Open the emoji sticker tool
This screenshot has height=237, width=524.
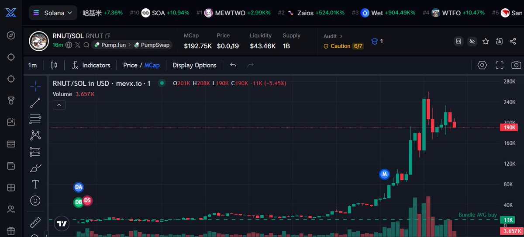point(35,200)
